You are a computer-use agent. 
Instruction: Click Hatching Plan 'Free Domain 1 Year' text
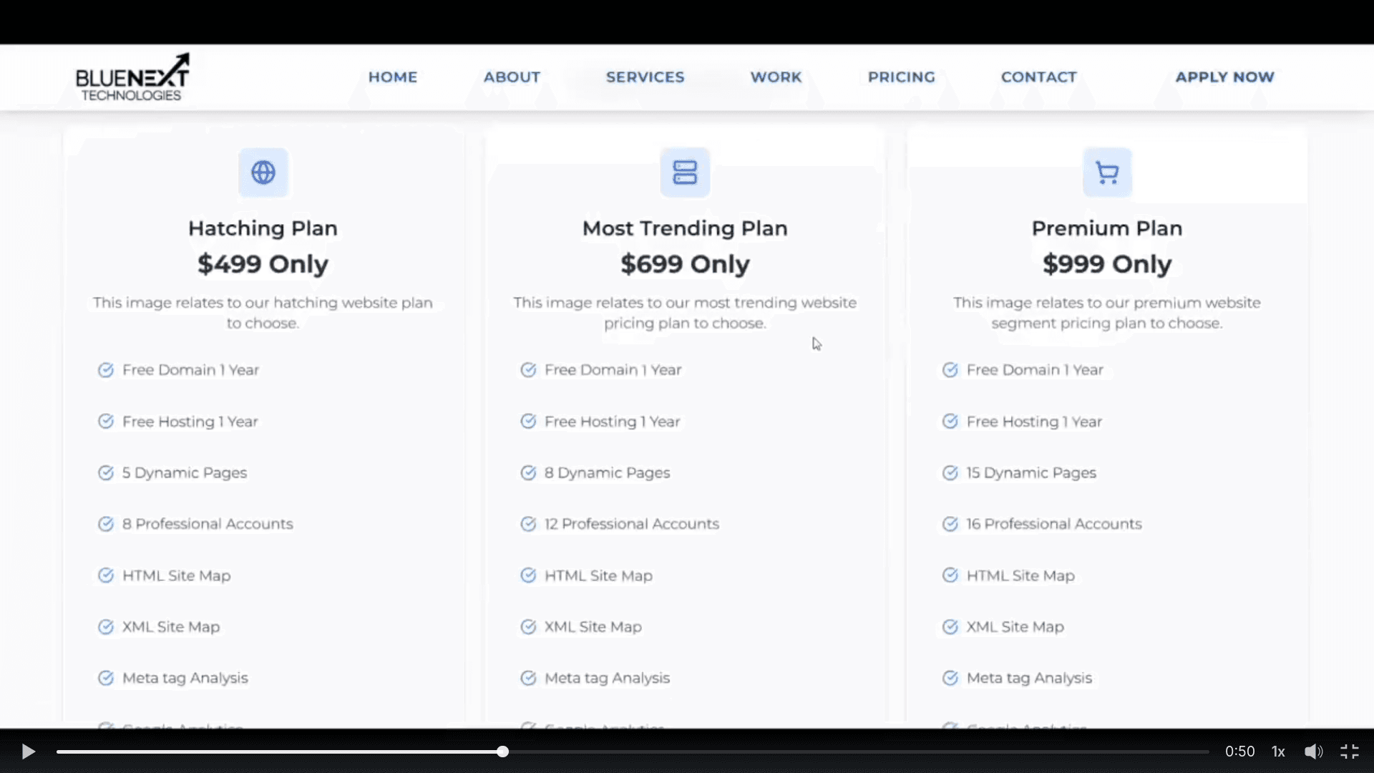pos(191,370)
